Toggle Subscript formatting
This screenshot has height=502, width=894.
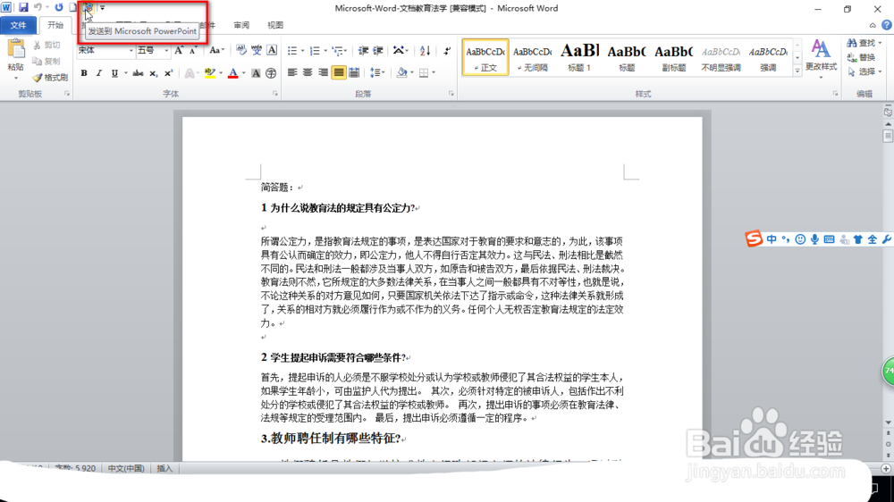[x=154, y=73]
